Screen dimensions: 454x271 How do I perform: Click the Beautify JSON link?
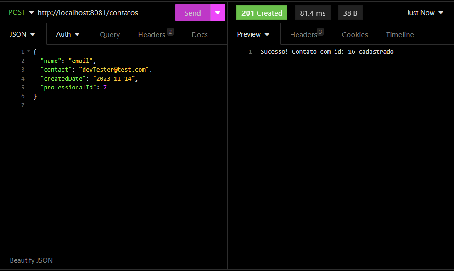(x=31, y=260)
